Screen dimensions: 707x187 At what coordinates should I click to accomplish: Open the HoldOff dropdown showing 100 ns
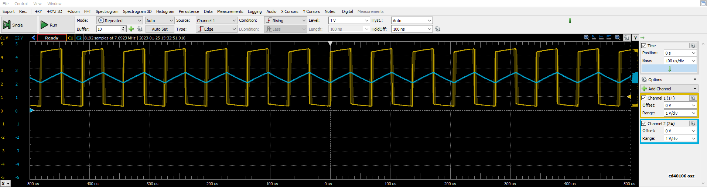point(412,29)
